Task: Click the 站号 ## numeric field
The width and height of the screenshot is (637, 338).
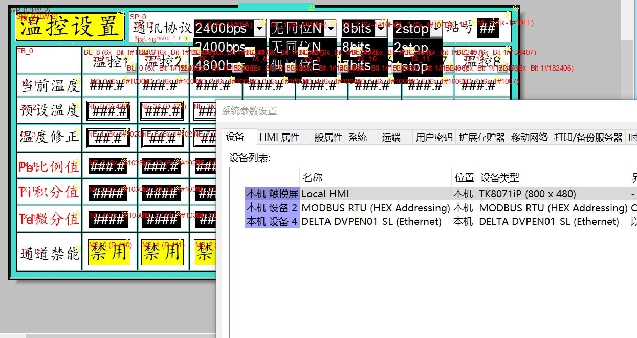Action: [x=488, y=29]
